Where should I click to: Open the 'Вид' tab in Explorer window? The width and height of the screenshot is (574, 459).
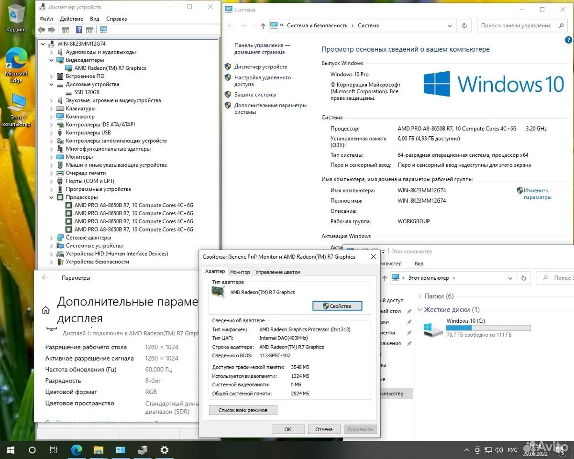pyautogui.click(x=419, y=263)
